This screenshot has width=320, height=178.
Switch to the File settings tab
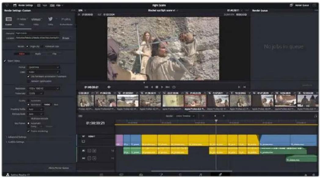tap(54, 54)
